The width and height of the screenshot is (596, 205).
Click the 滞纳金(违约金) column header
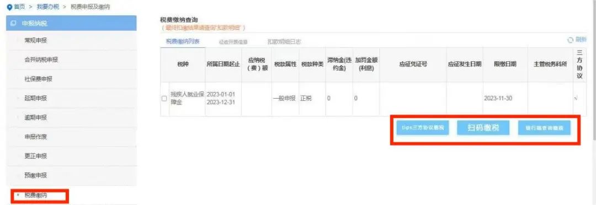click(339, 64)
